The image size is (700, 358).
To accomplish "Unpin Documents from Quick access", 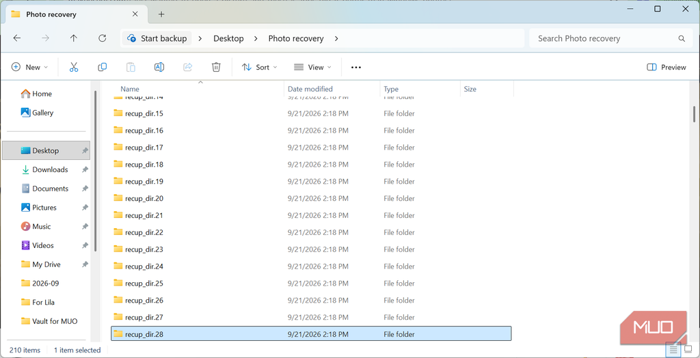I will coord(85,189).
